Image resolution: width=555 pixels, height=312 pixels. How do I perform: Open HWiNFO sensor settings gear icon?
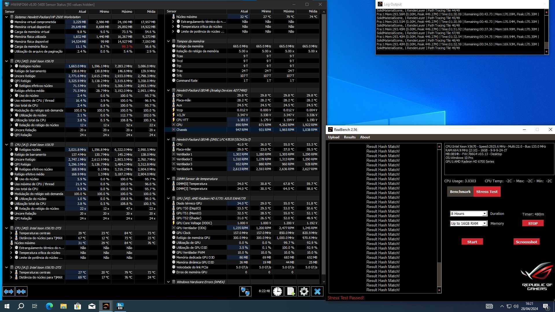pyautogui.click(x=304, y=291)
